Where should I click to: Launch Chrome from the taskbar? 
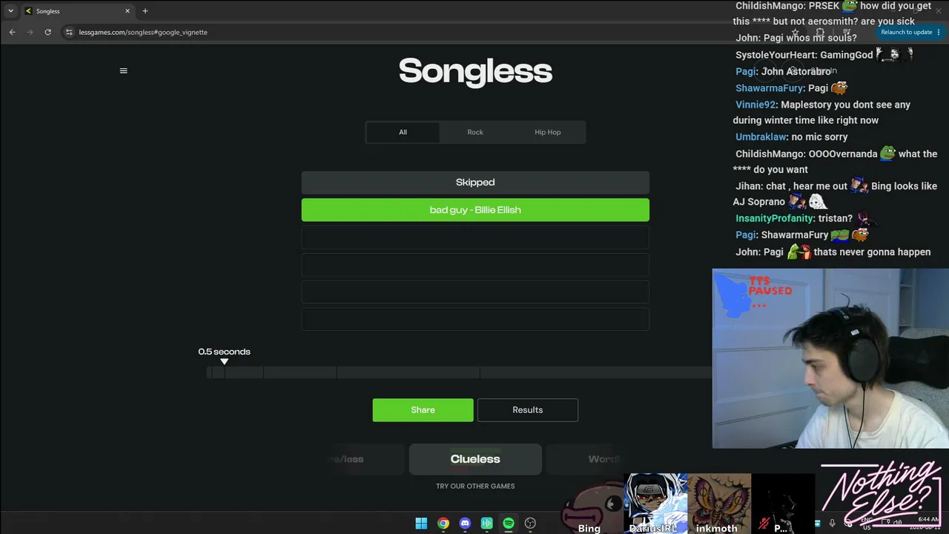pyautogui.click(x=443, y=524)
